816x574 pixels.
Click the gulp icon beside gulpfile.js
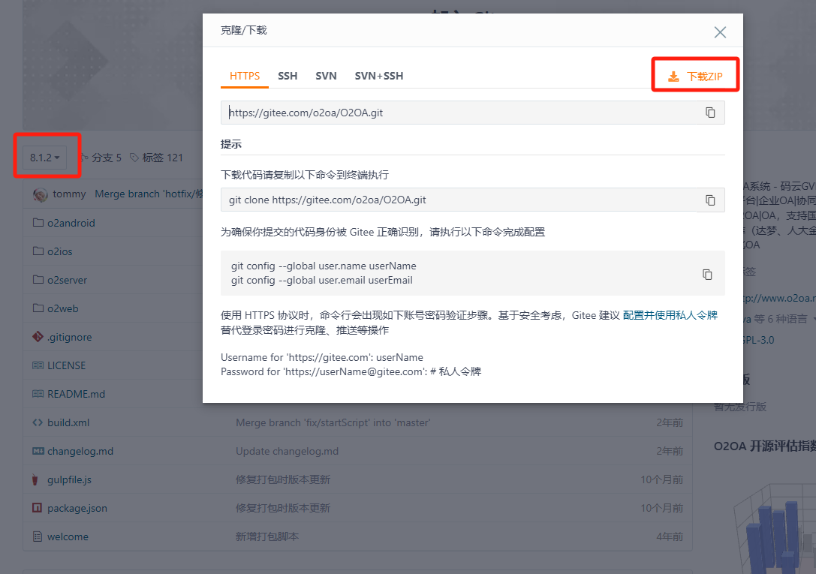(35, 480)
